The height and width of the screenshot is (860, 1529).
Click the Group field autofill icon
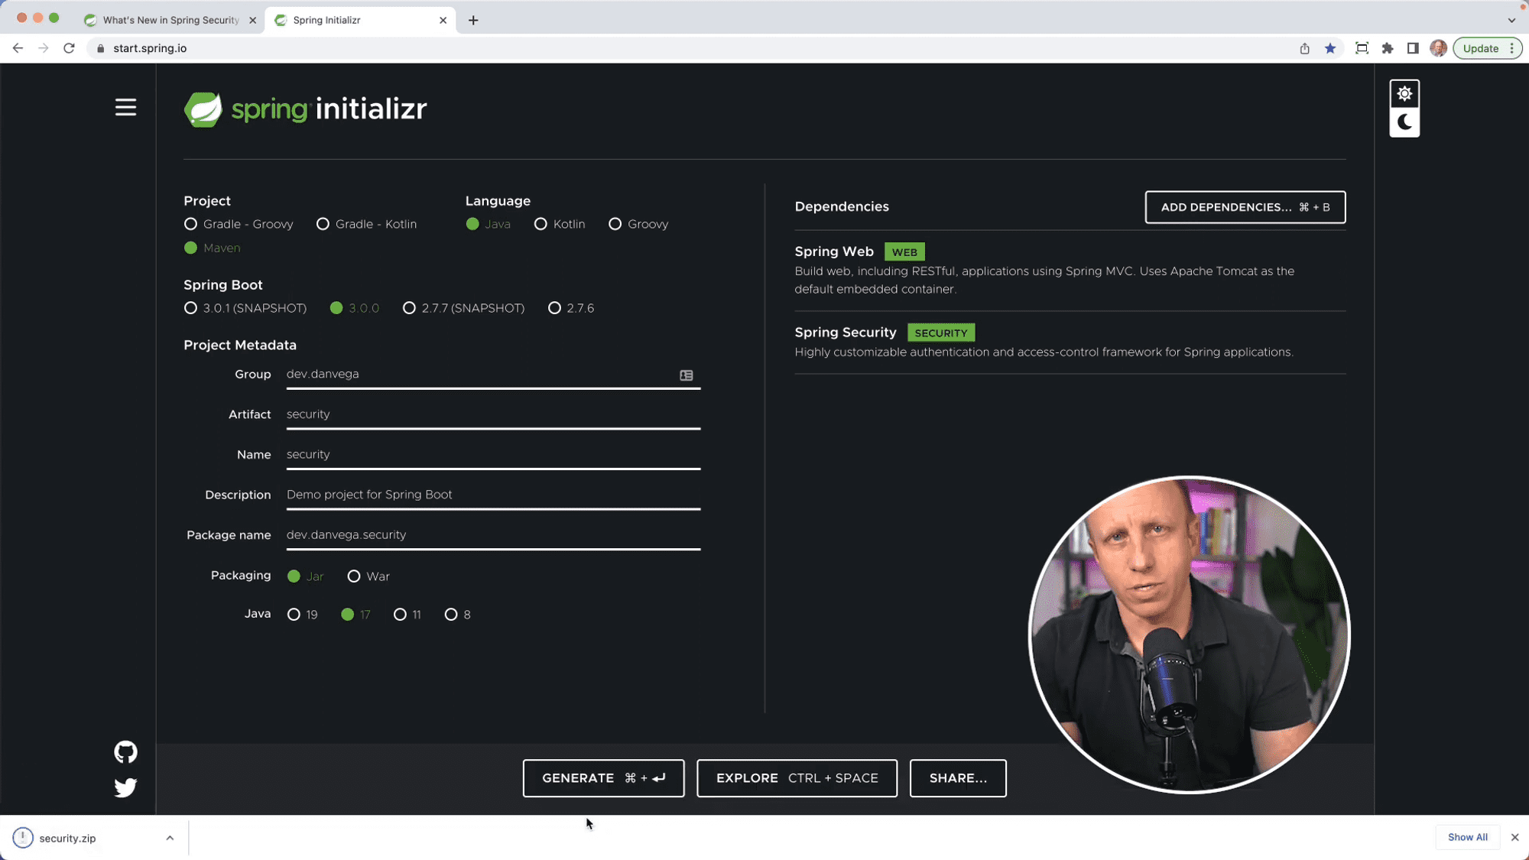click(687, 375)
